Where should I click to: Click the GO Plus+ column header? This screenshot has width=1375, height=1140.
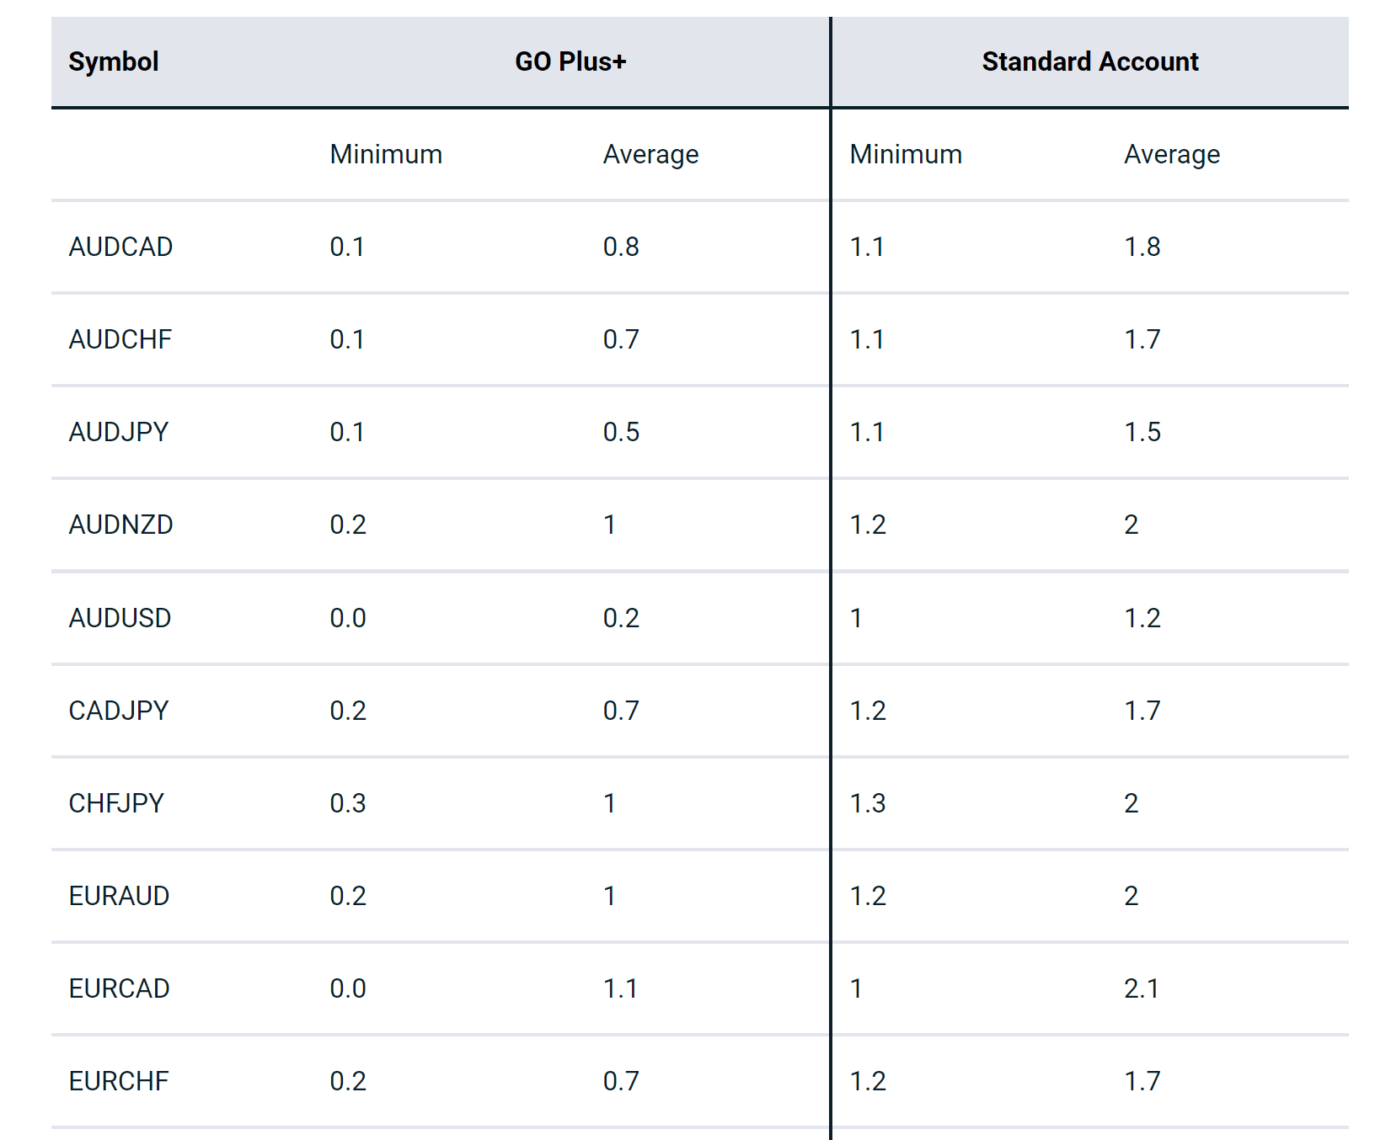tap(570, 61)
